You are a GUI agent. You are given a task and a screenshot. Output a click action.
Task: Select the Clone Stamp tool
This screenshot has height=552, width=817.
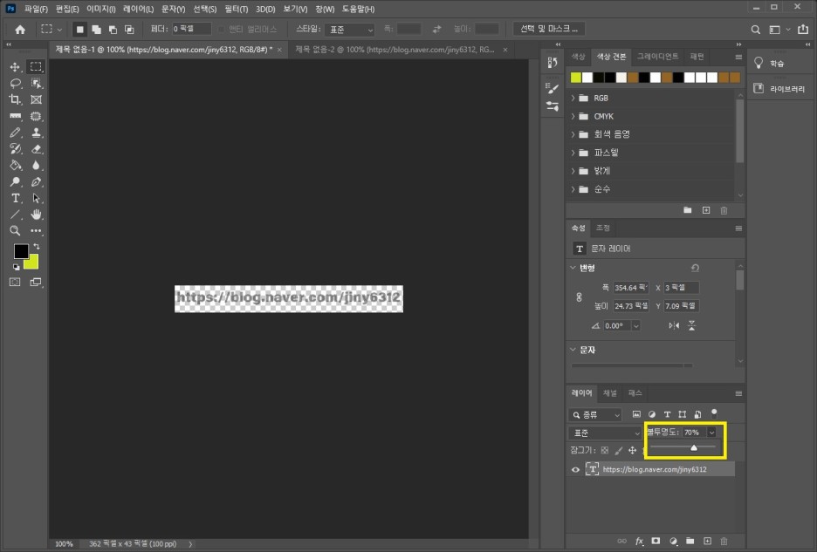point(36,133)
